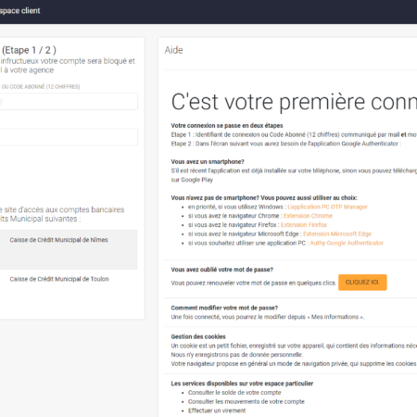Click the 'space client' header title
Image resolution: width=417 pixels, height=417 pixels.
click(x=20, y=11)
